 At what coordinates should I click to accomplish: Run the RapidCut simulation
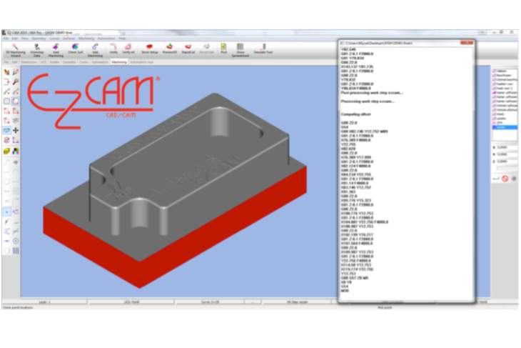click(188, 49)
